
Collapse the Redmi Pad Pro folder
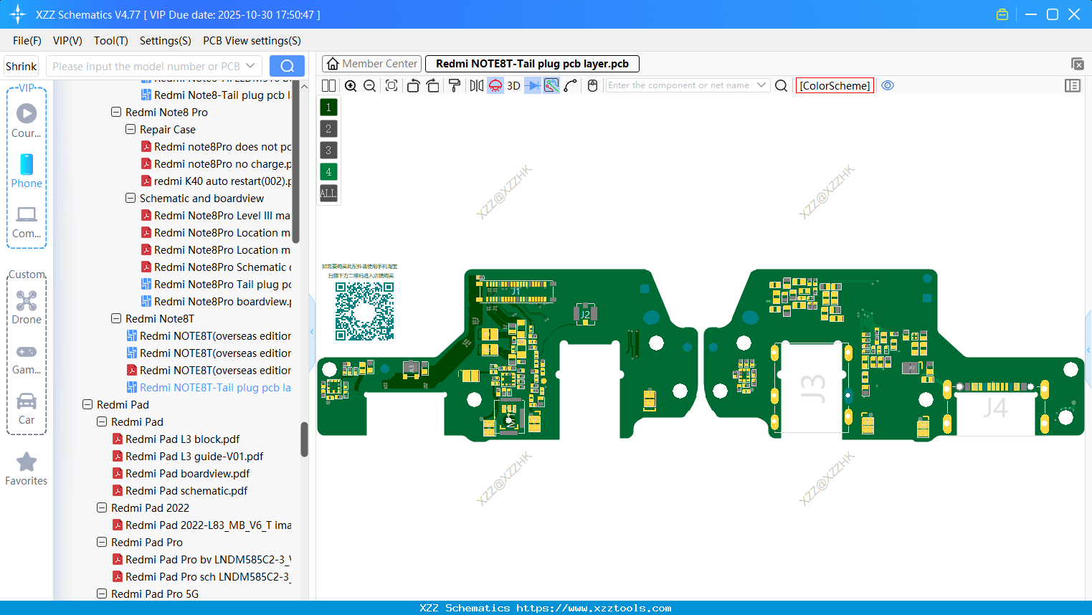(x=101, y=542)
